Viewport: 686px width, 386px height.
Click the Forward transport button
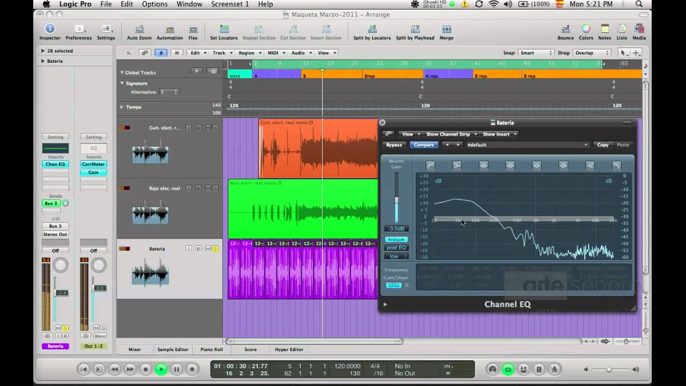pyautogui.click(x=130, y=369)
